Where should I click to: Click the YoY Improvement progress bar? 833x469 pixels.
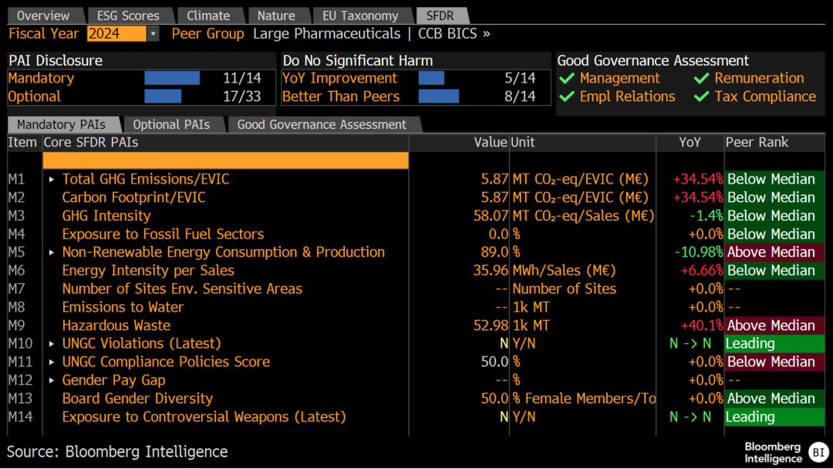pos(431,78)
